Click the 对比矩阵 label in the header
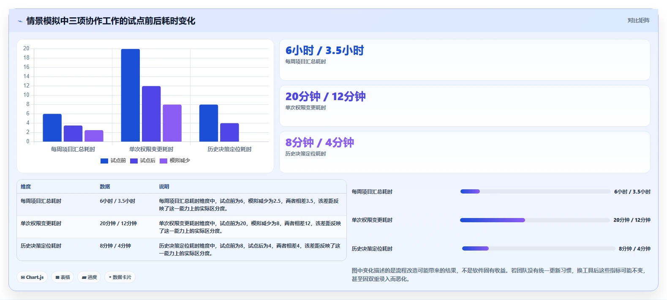 pyautogui.click(x=638, y=20)
